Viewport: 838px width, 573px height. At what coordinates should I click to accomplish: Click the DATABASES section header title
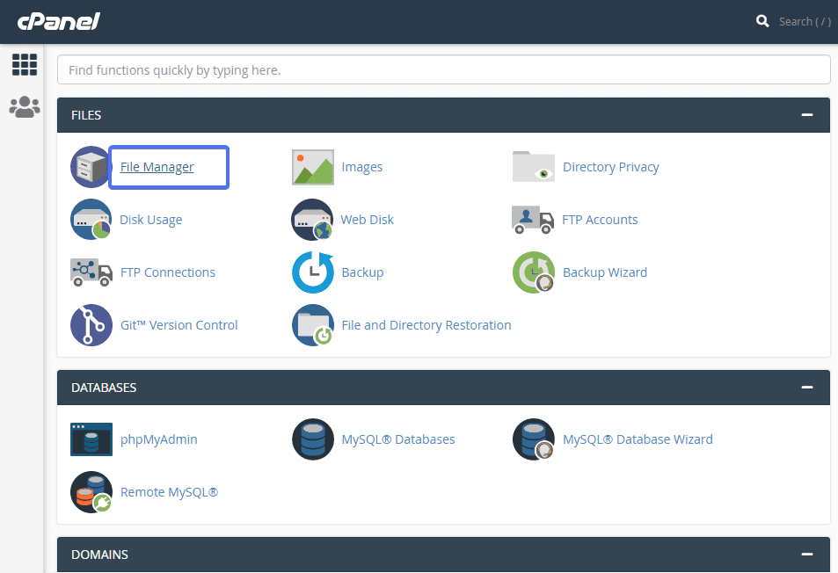tap(104, 388)
